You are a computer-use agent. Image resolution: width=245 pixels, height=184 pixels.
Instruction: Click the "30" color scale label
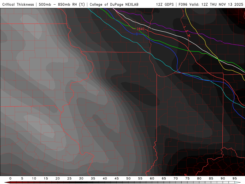[81, 178]
